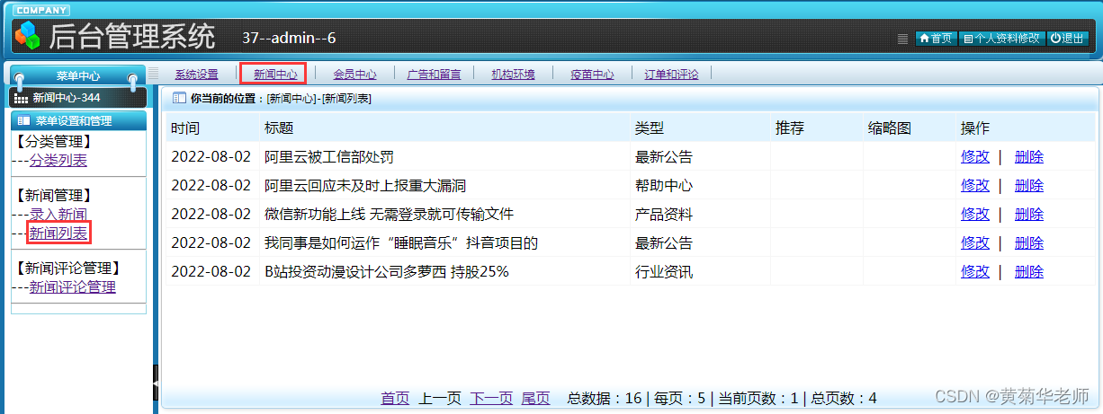Click title 阿里云被工信部处罚

coord(329,157)
